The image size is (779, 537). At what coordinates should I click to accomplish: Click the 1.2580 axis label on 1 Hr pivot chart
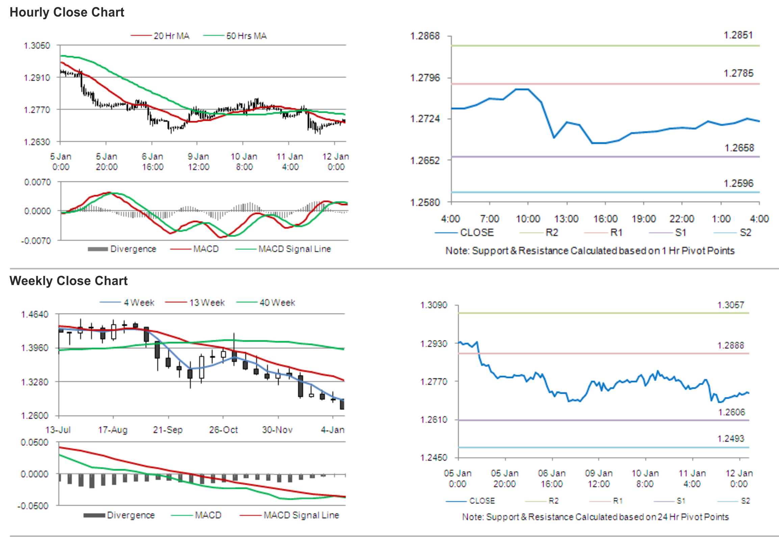tap(425, 202)
